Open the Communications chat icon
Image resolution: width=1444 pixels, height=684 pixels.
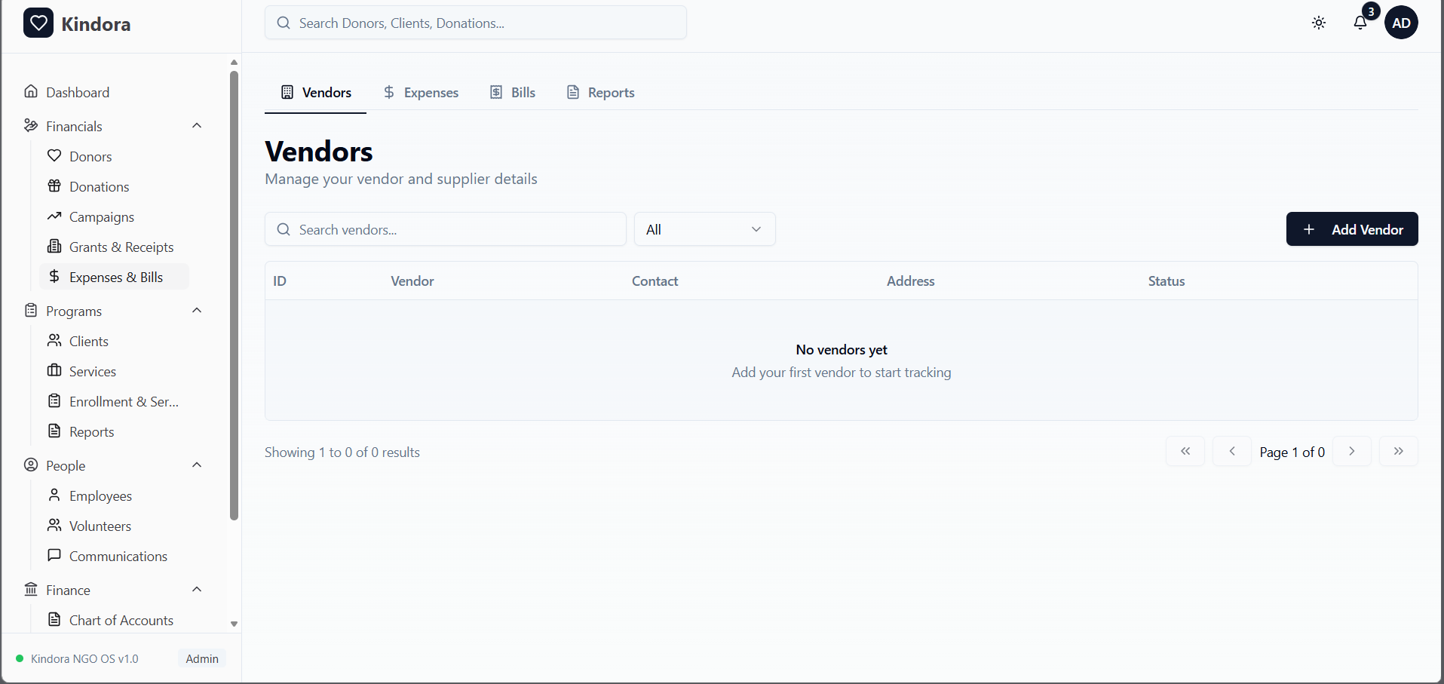pyautogui.click(x=54, y=556)
